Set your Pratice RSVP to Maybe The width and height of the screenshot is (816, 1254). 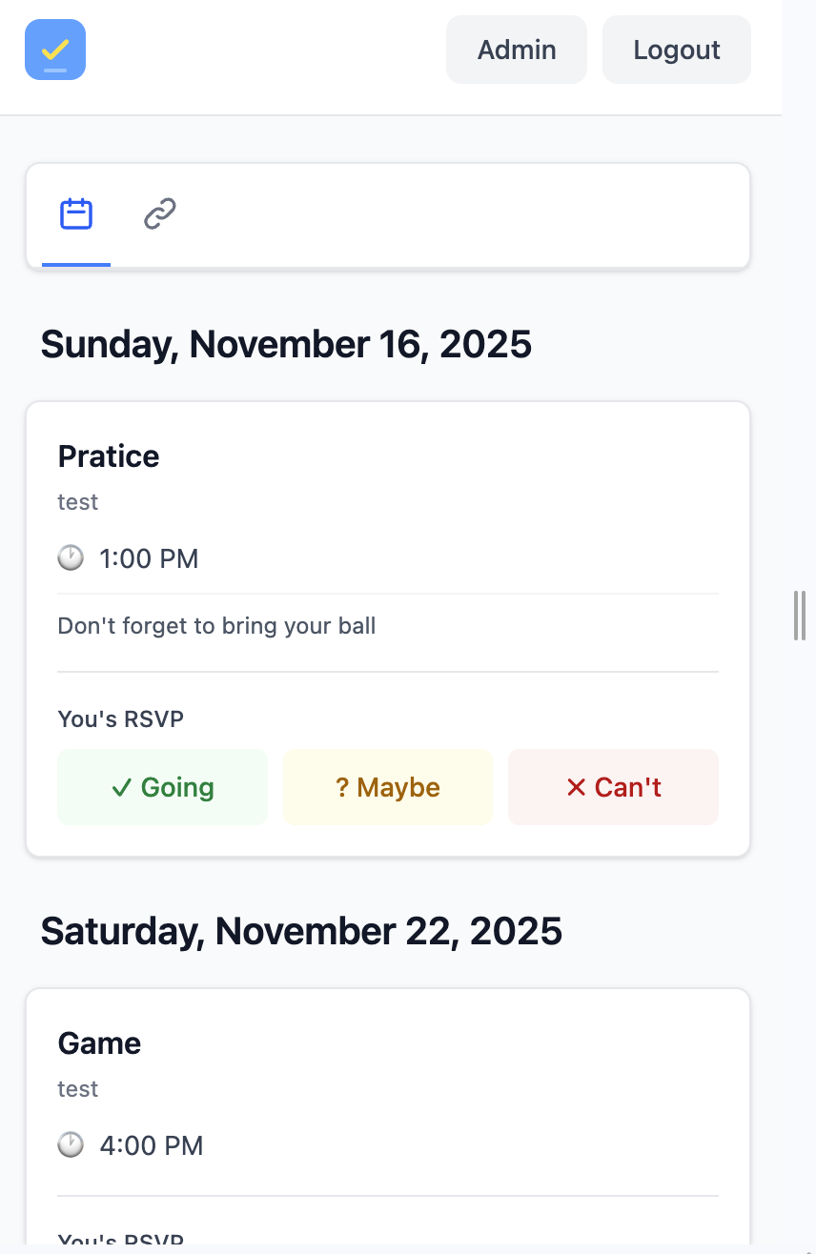(x=387, y=787)
